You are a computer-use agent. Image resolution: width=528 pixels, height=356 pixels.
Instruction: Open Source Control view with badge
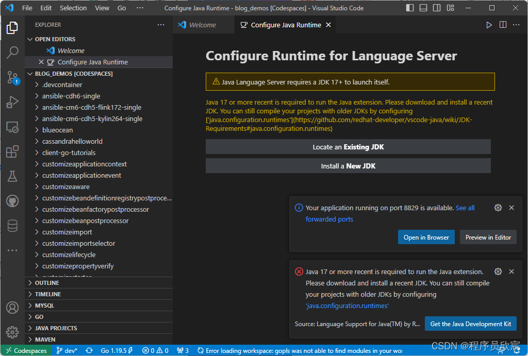13,77
